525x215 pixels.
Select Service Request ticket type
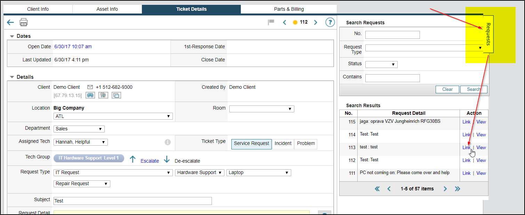click(252, 144)
